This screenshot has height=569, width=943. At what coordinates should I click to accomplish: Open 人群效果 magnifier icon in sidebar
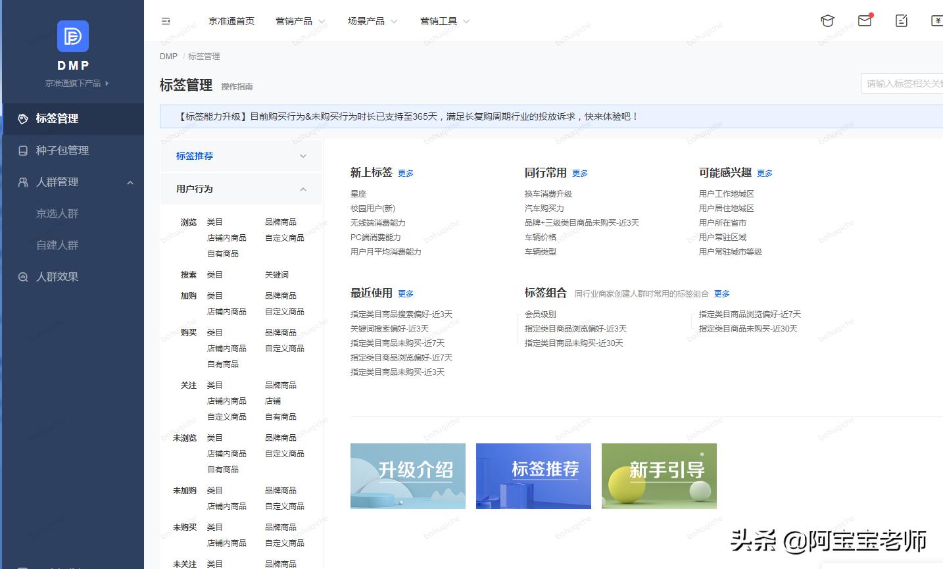(x=22, y=276)
